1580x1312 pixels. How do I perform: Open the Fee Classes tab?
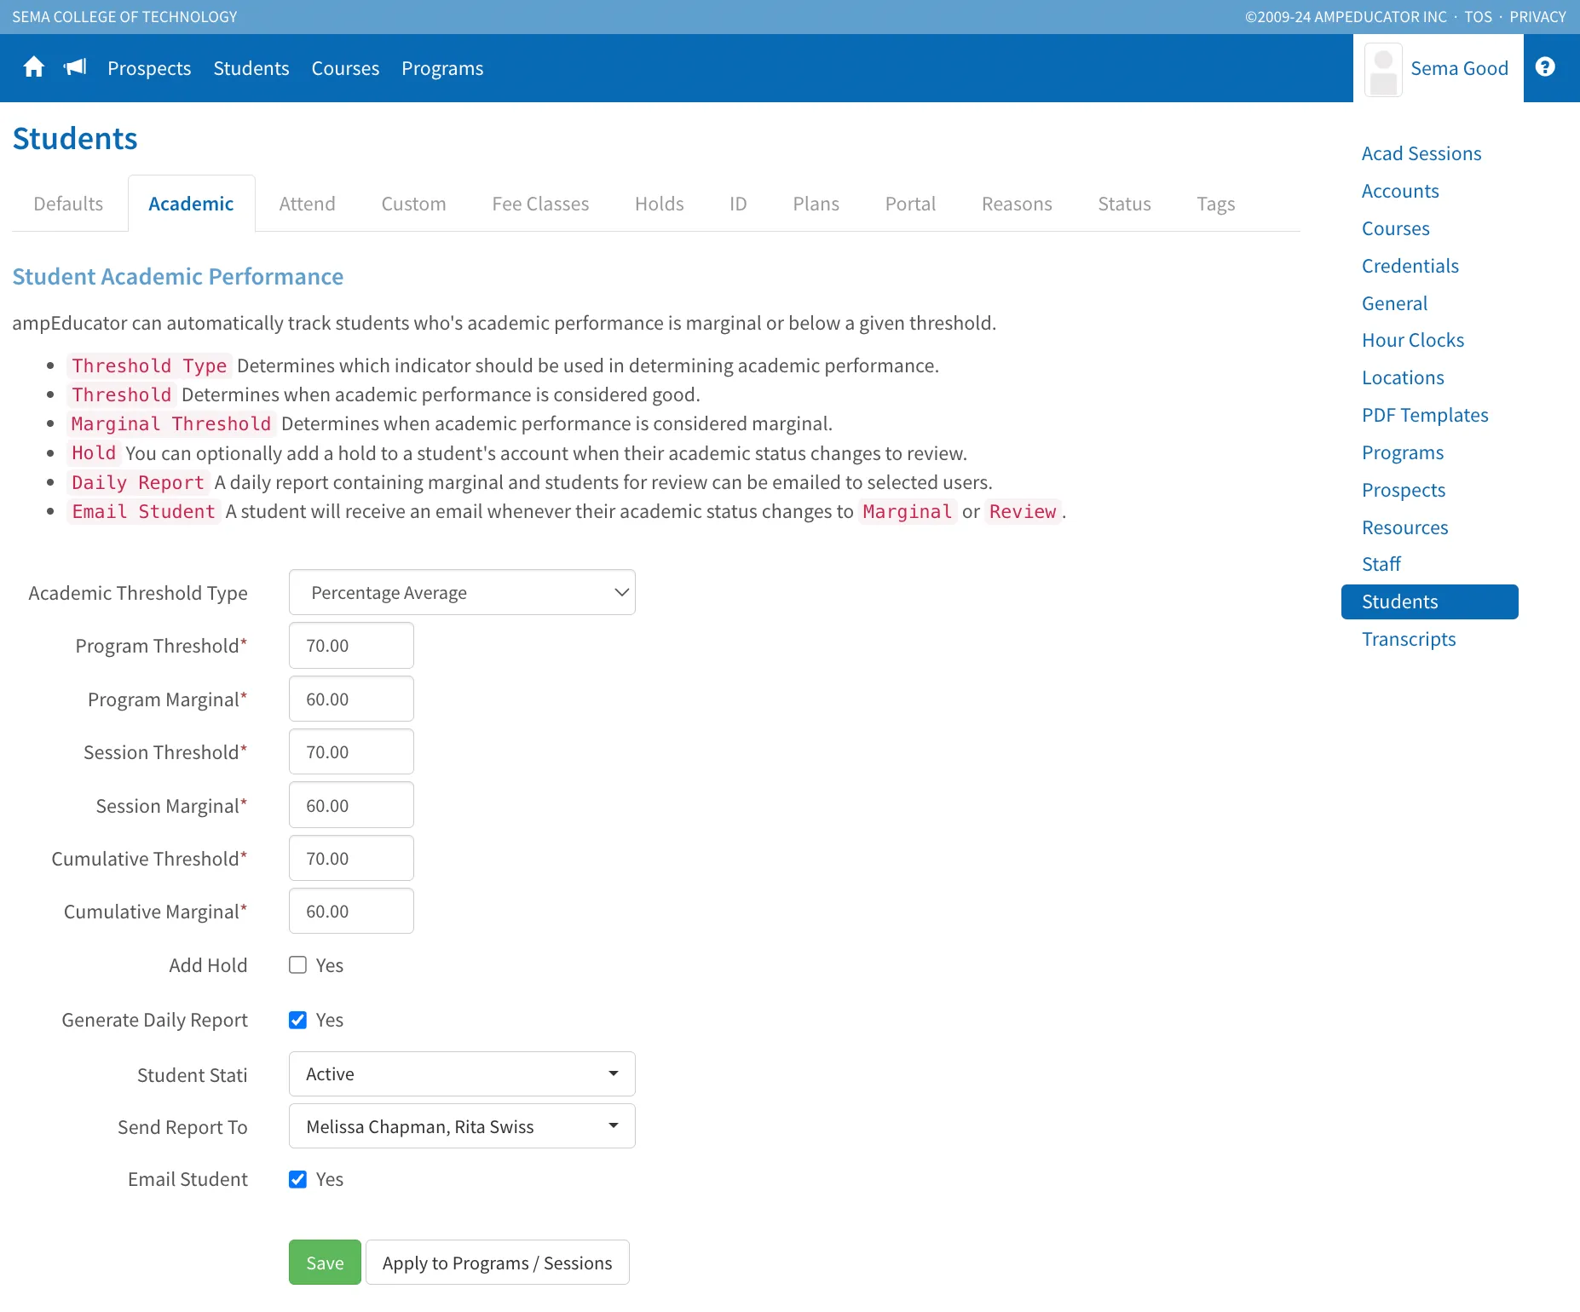[540, 204]
